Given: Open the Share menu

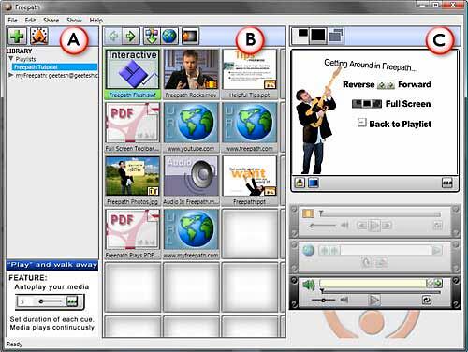Looking at the screenshot, I should point(51,21).
